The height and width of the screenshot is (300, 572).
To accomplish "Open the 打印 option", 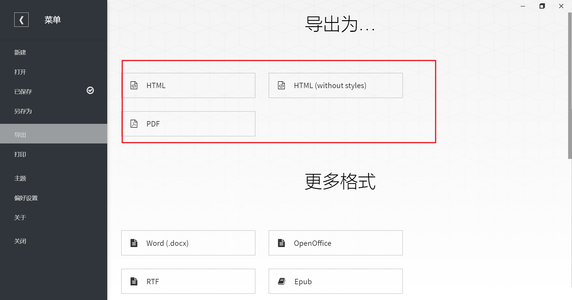I will [20, 154].
